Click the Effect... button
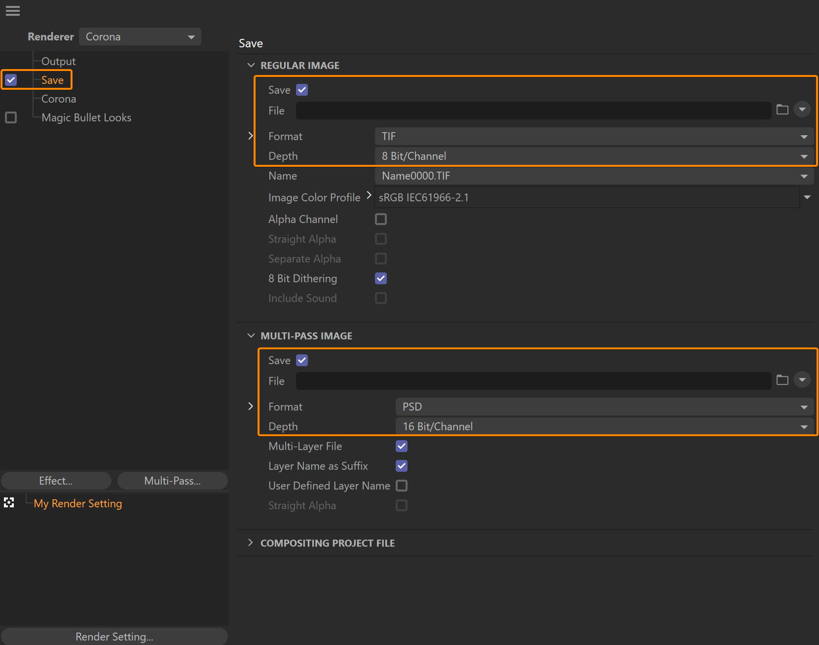The height and width of the screenshot is (645, 819). pyautogui.click(x=56, y=481)
